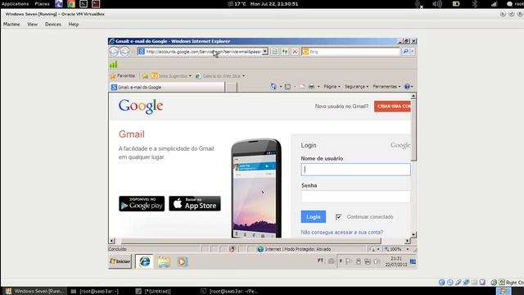524x295 pixels.
Task: Click the Action Center flag in system tray
Action: point(349,261)
